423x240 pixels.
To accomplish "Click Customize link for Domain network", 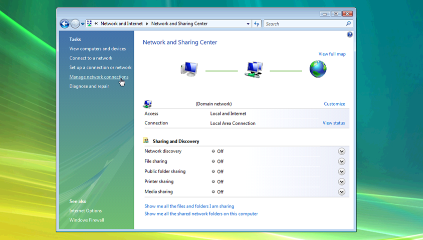I will click(x=334, y=104).
